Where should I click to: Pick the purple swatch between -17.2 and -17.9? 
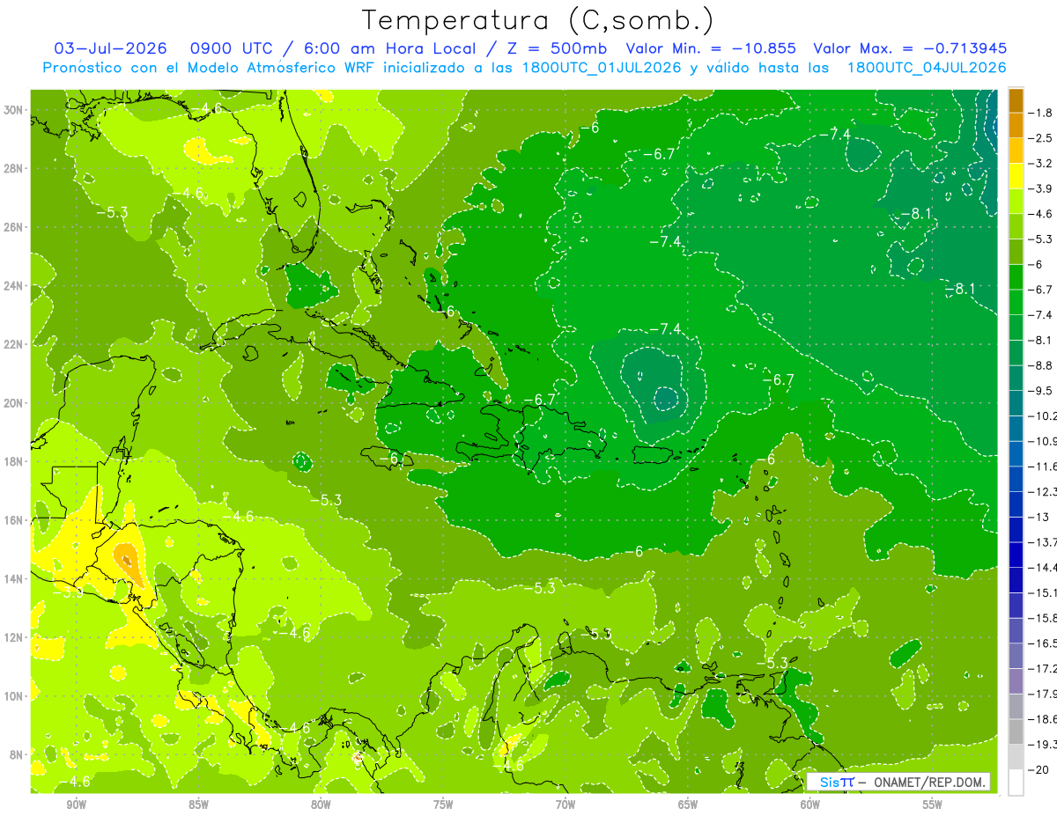[x=1016, y=681]
